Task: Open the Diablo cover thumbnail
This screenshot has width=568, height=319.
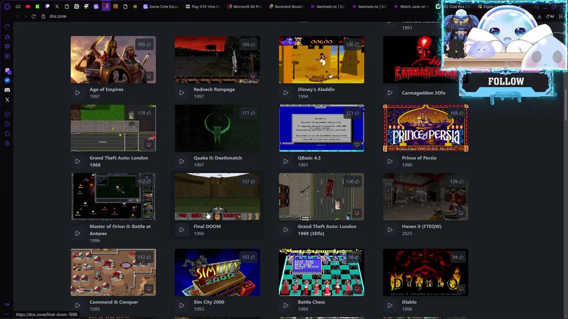Action: pyautogui.click(x=426, y=272)
